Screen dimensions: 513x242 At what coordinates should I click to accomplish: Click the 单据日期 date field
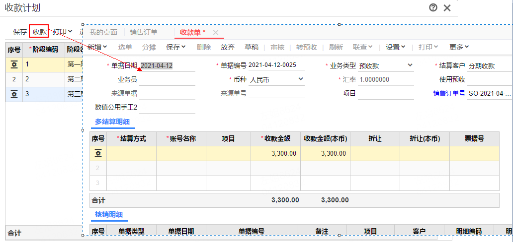click(167, 65)
